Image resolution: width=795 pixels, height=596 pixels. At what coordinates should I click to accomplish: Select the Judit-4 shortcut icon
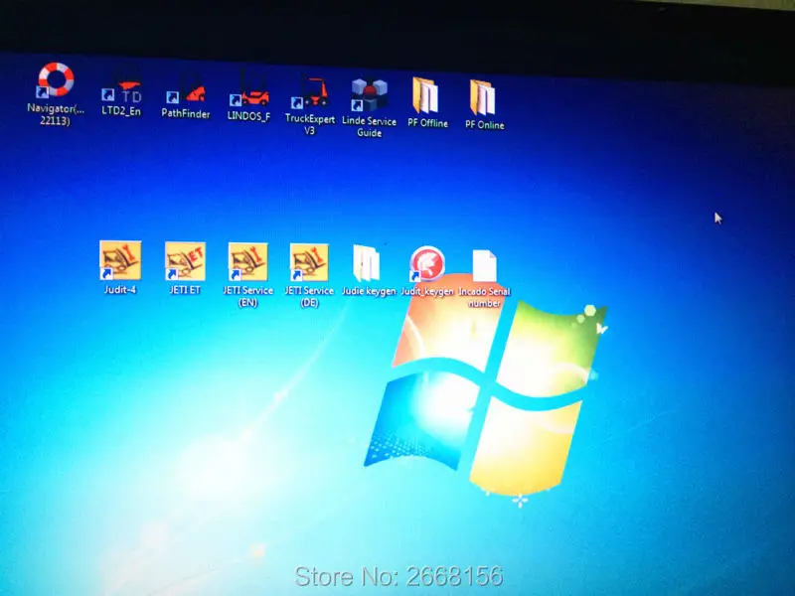pos(120,260)
